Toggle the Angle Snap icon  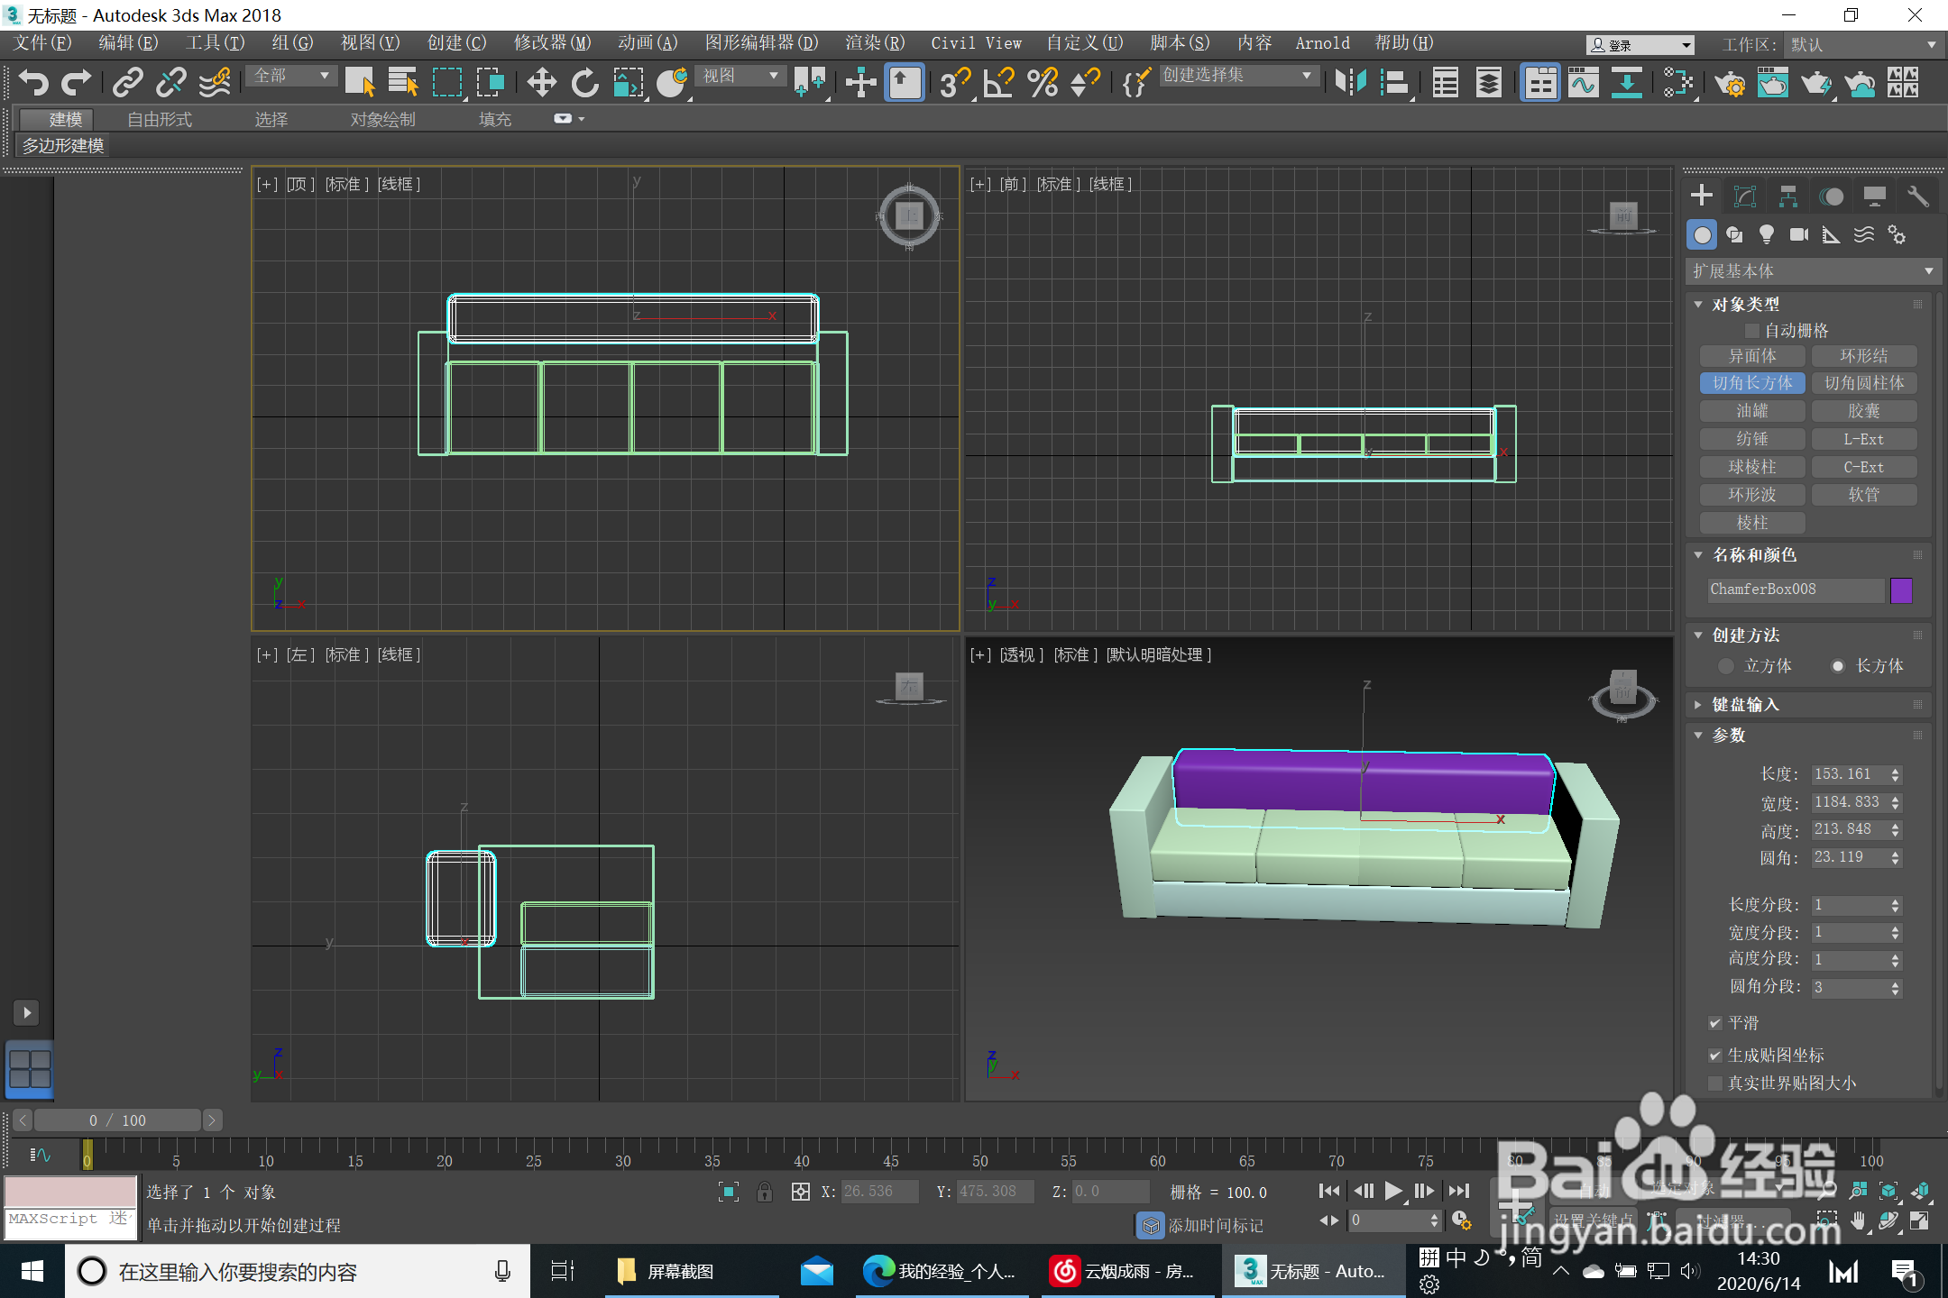998,83
